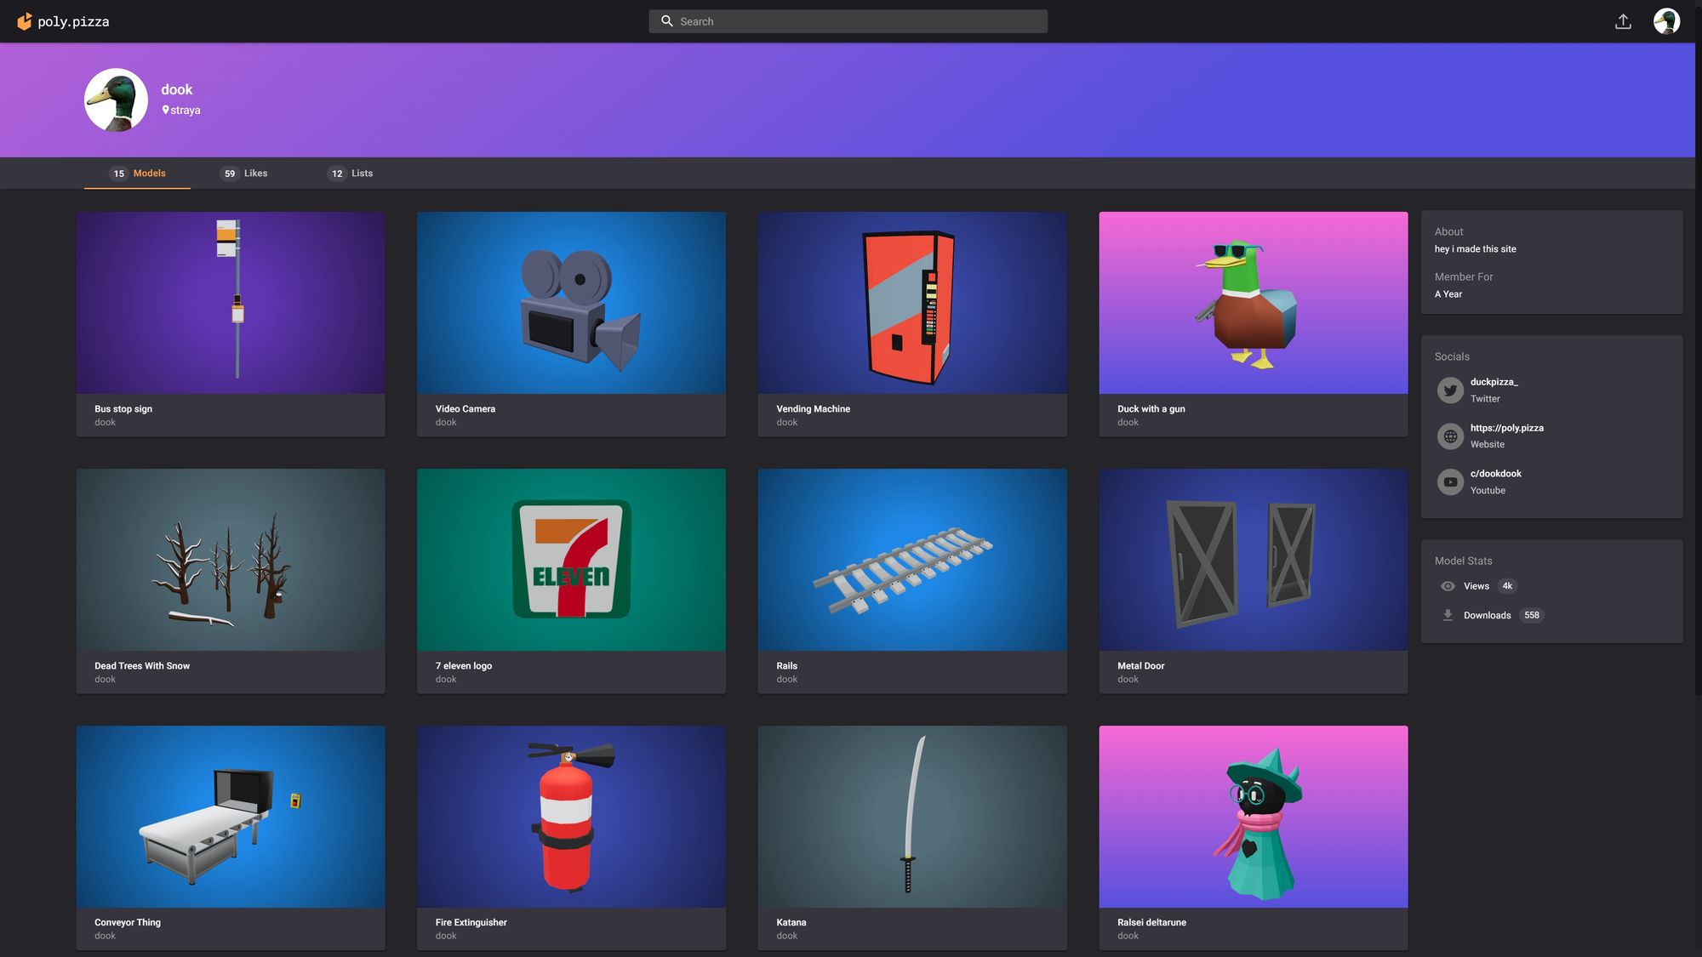This screenshot has width=1702, height=957.
Task: Click the poly.pizza logo icon
Action: click(25, 21)
